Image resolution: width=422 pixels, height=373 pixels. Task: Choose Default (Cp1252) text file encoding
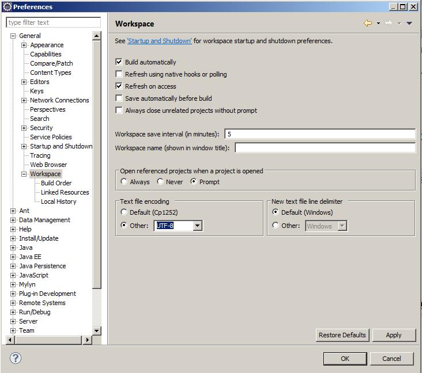tap(124, 212)
